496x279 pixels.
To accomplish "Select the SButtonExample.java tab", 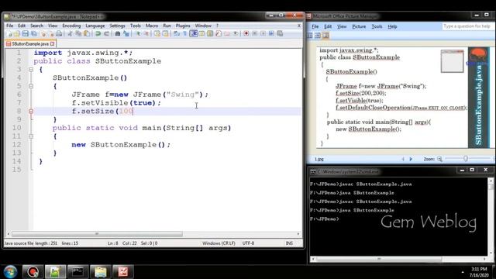I will click(x=30, y=43).
